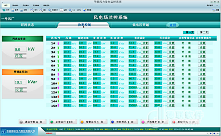Select the 功率控制 tab
Screen dimensions: 221x136
[x=84, y=25]
